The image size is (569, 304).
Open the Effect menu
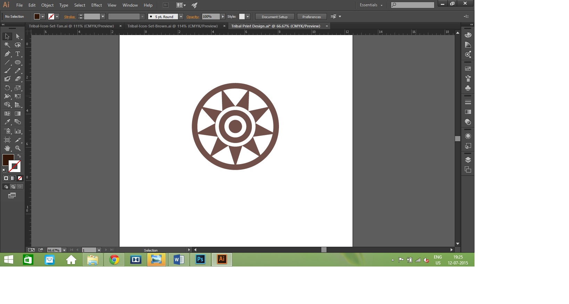tap(97, 5)
